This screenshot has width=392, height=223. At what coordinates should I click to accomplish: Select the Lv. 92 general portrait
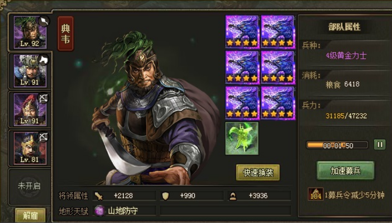coord(30,32)
